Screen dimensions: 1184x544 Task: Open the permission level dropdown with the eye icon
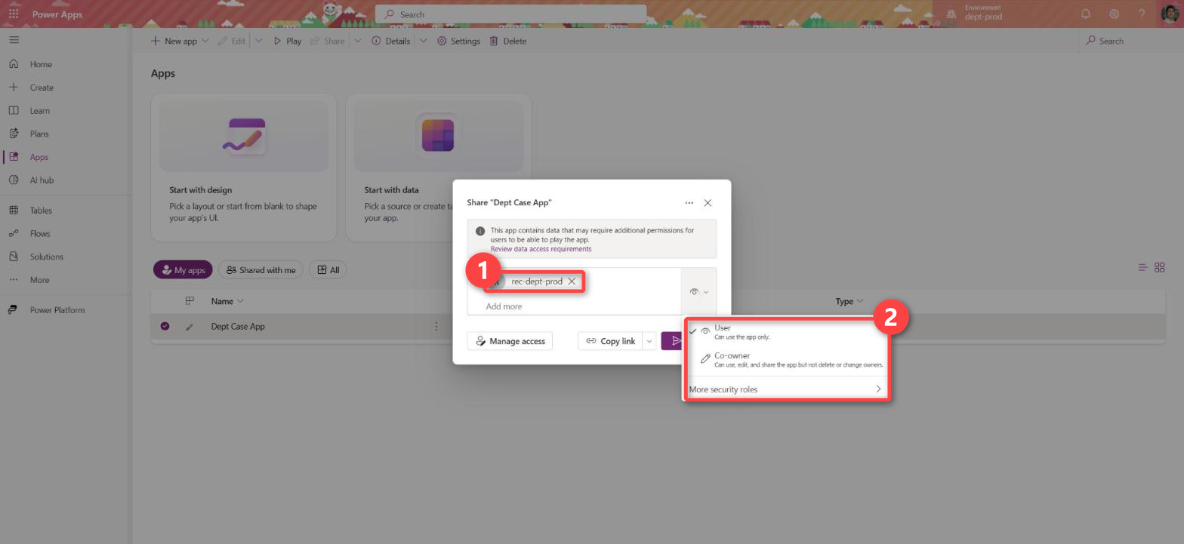(698, 292)
